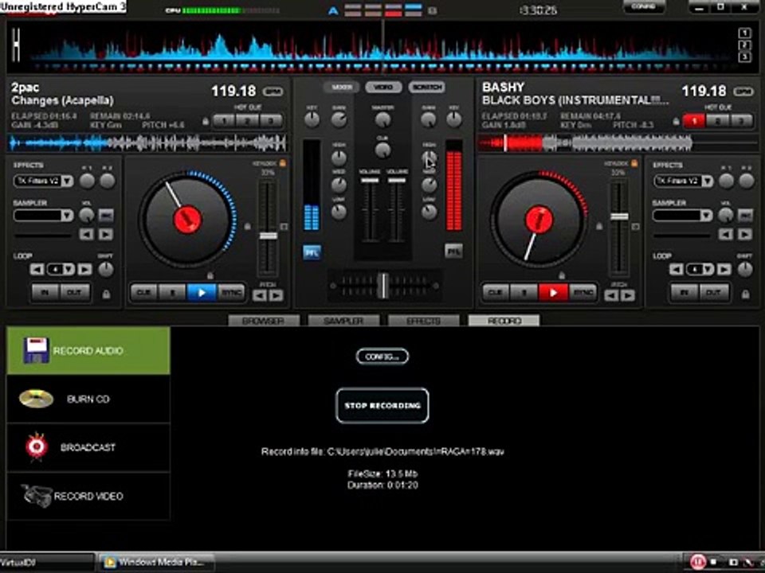Toggle the loop lock on left deck
Image resolution: width=765 pixels, height=573 pixels.
click(x=106, y=294)
